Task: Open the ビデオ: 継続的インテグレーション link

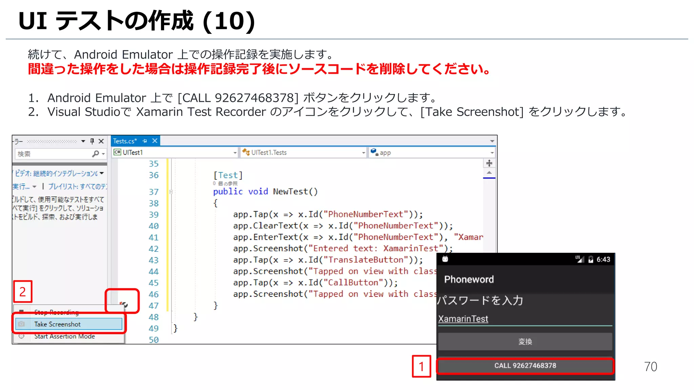Action: (56, 173)
